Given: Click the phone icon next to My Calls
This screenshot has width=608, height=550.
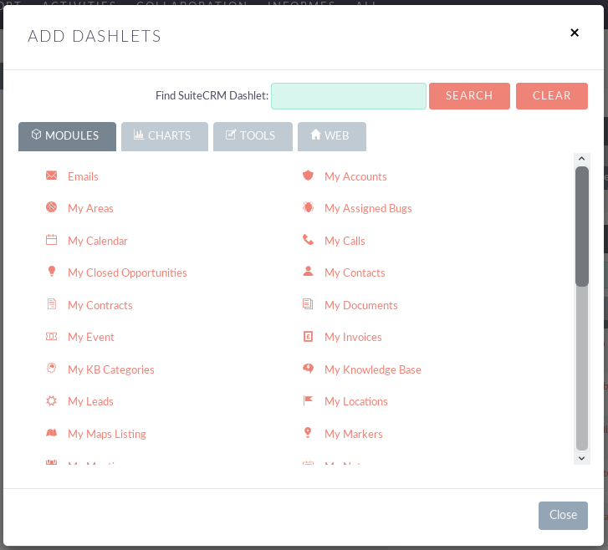Looking at the screenshot, I should click(x=308, y=241).
